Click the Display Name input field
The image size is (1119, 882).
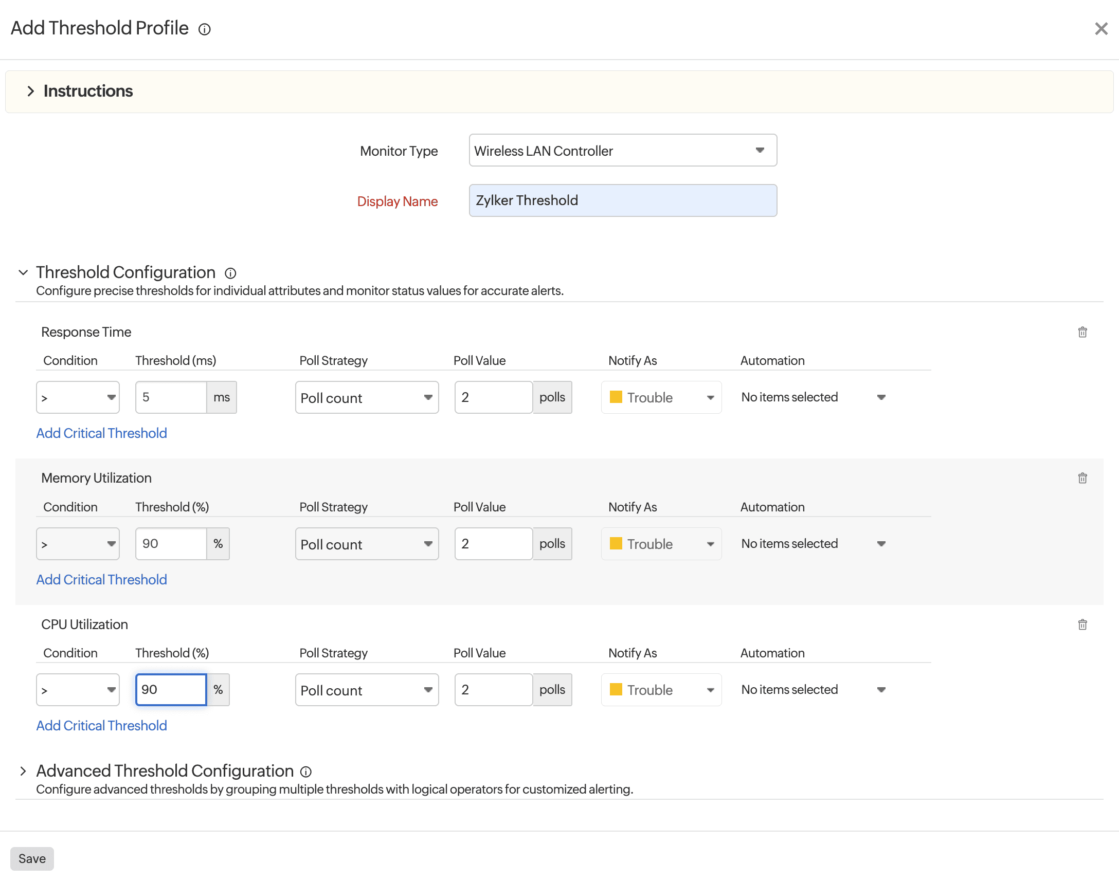click(x=623, y=200)
